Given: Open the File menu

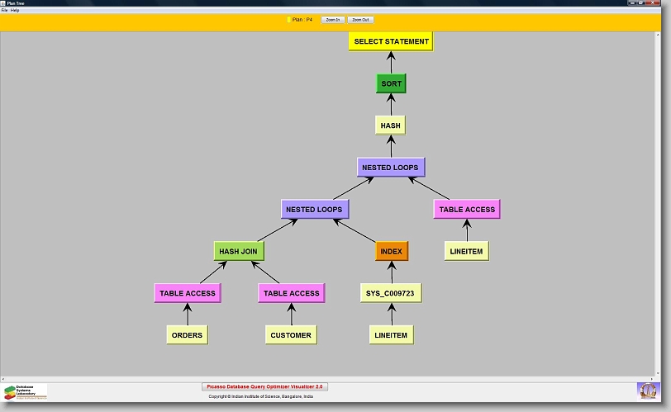Looking at the screenshot, I should [x=5, y=10].
